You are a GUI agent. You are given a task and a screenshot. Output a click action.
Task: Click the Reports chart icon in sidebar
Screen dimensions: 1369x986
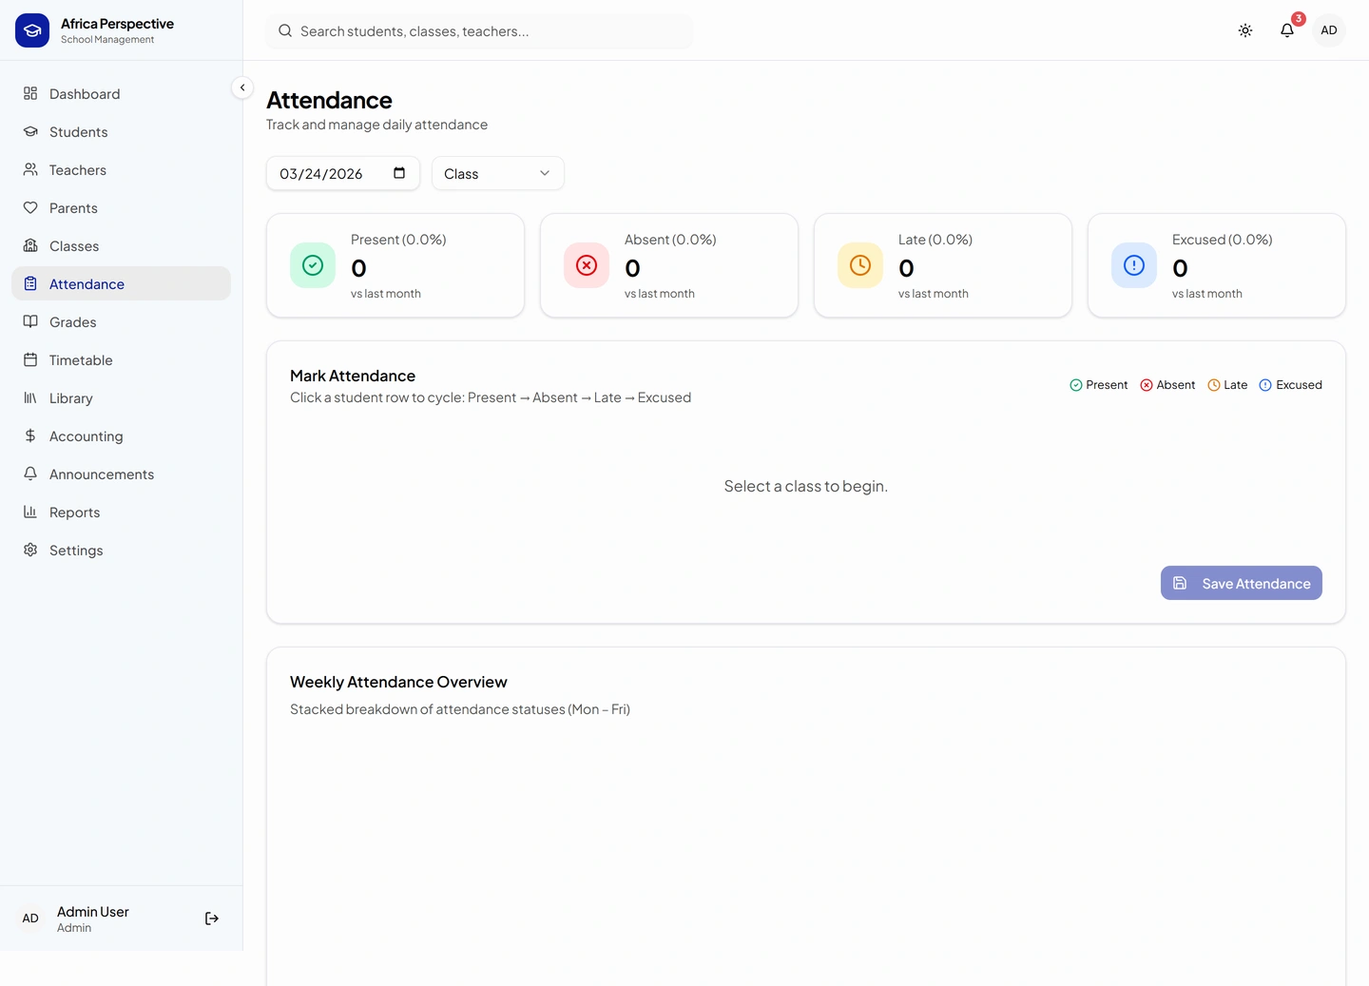point(30,512)
